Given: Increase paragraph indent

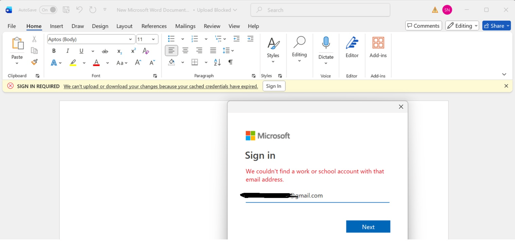Looking at the screenshot, I should pyautogui.click(x=250, y=39).
